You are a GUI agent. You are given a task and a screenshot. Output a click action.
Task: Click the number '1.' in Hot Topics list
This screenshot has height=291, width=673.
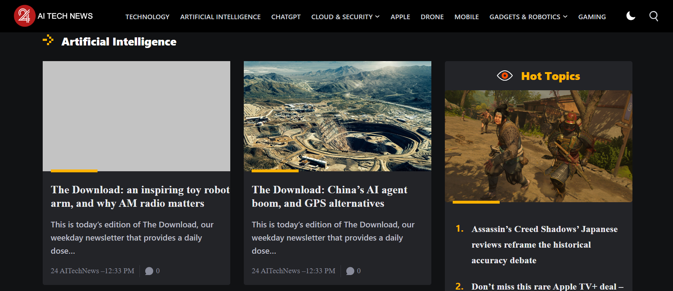[460, 228]
